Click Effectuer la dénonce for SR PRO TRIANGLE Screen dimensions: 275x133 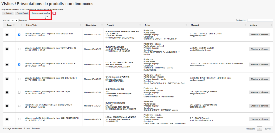259,35
